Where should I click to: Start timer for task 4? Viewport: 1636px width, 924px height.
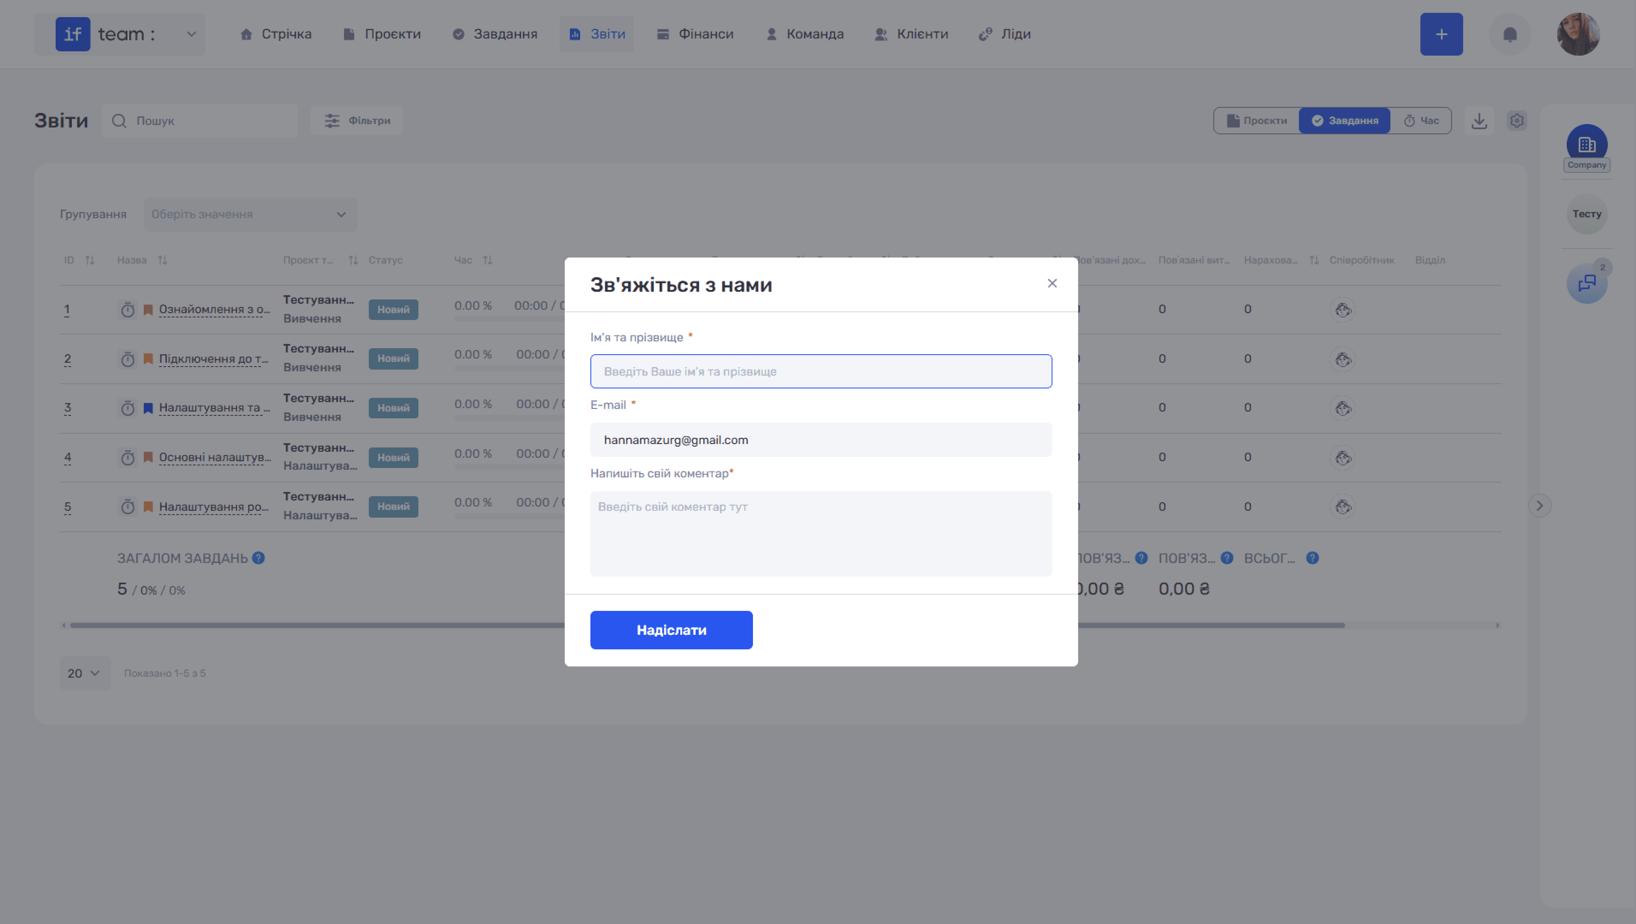pyautogui.click(x=127, y=458)
